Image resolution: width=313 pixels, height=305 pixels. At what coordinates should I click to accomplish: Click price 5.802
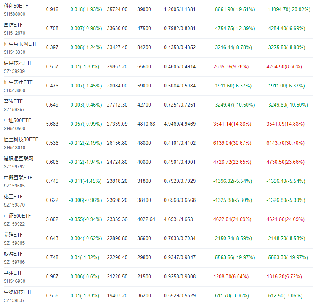point(52,219)
